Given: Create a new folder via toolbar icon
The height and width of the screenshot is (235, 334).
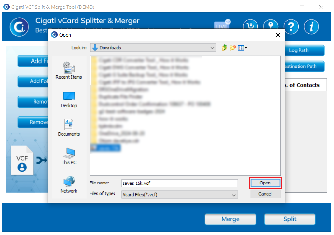Looking at the screenshot, I should [233, 48].
